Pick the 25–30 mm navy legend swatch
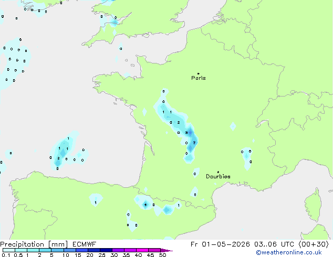This screenshot has height=257, width=333. point(106,250)
